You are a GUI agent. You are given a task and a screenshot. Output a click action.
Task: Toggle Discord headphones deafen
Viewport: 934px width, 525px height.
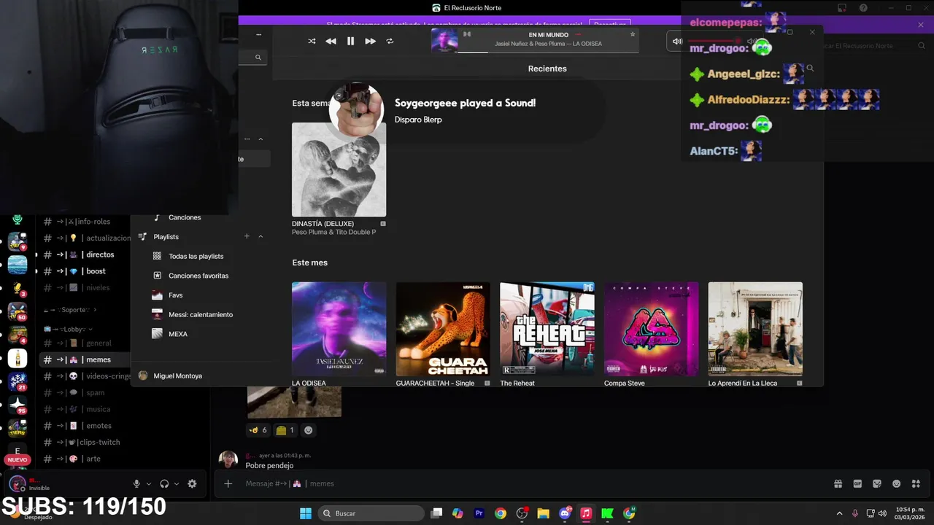click(164, 483)
